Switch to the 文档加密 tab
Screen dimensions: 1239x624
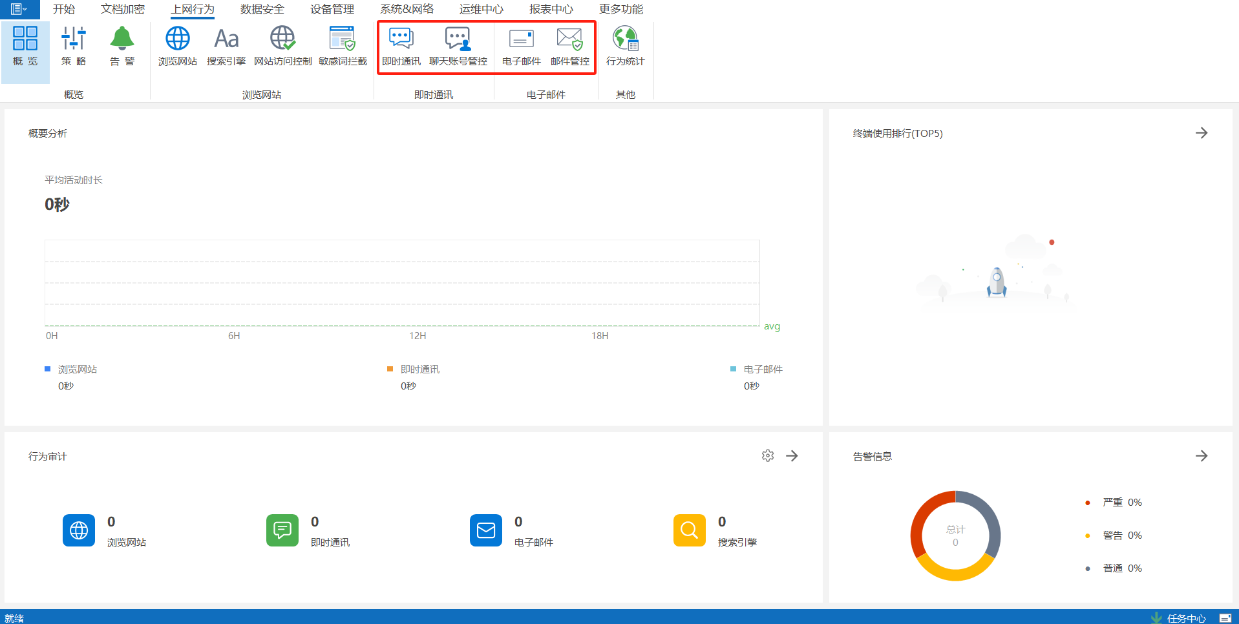coord(122,9)
